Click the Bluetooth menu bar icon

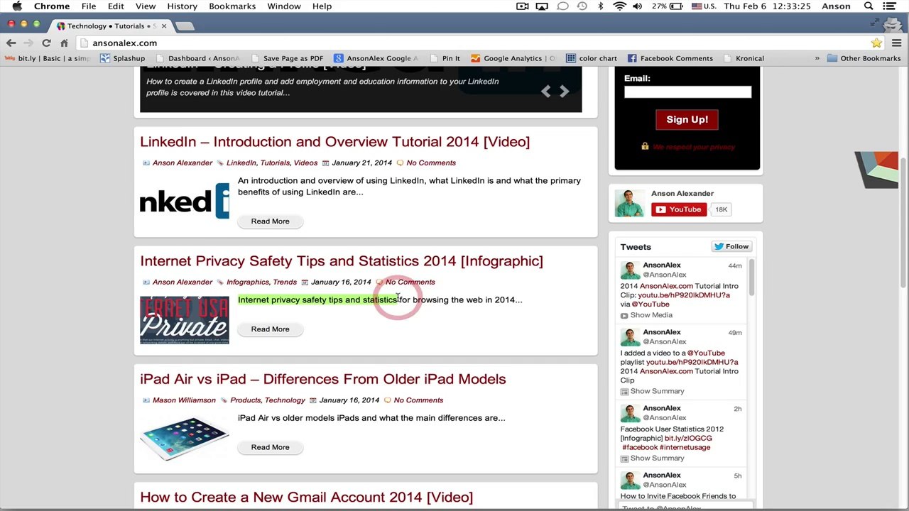click(600, 6)
